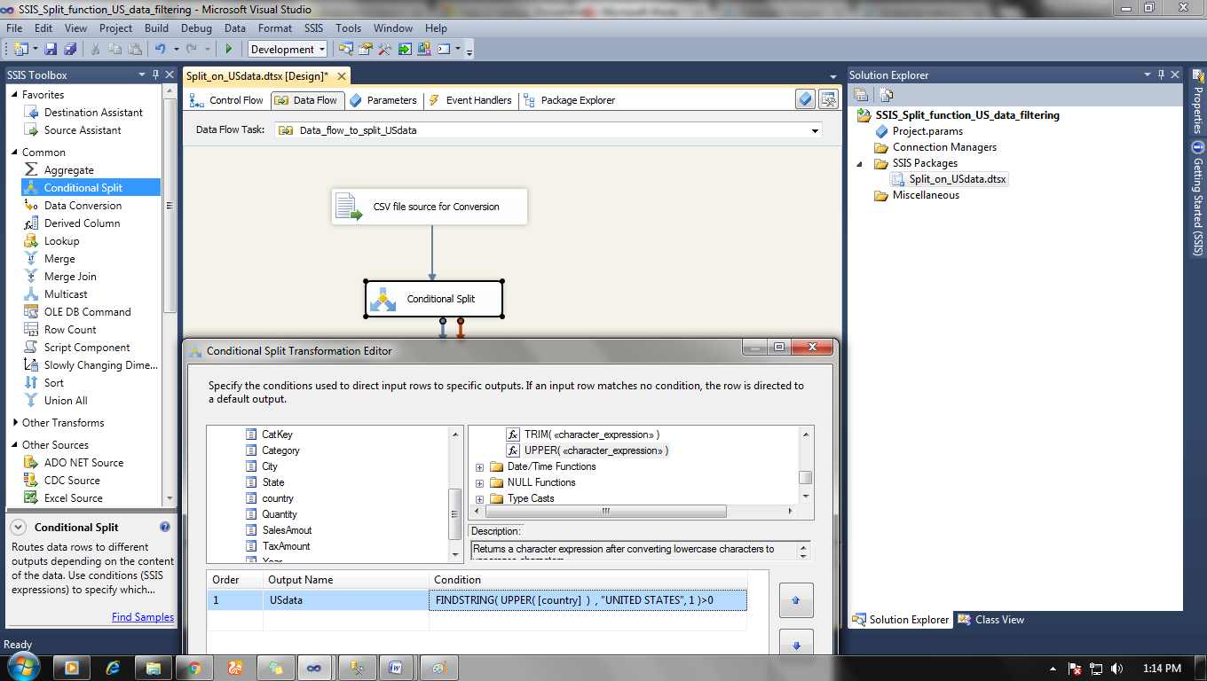Select the Derived Column toolbox item
The height and width of the screenshot is (681, 1207).
[x=82, y=223]
